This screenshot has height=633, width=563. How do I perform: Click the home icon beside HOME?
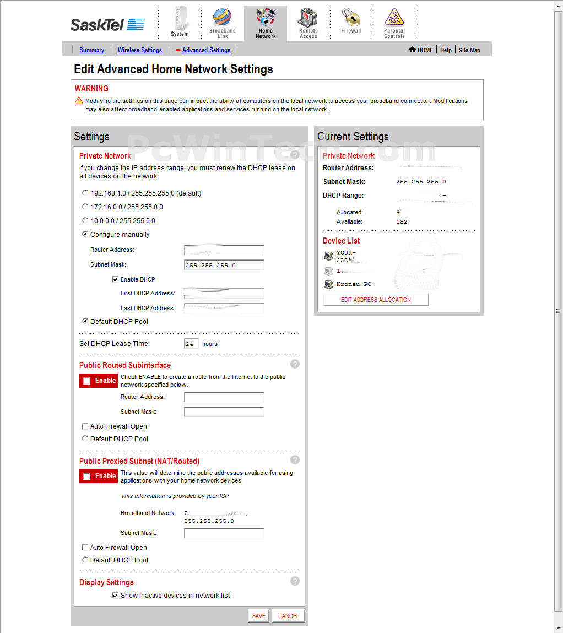[x=412, y=50]
